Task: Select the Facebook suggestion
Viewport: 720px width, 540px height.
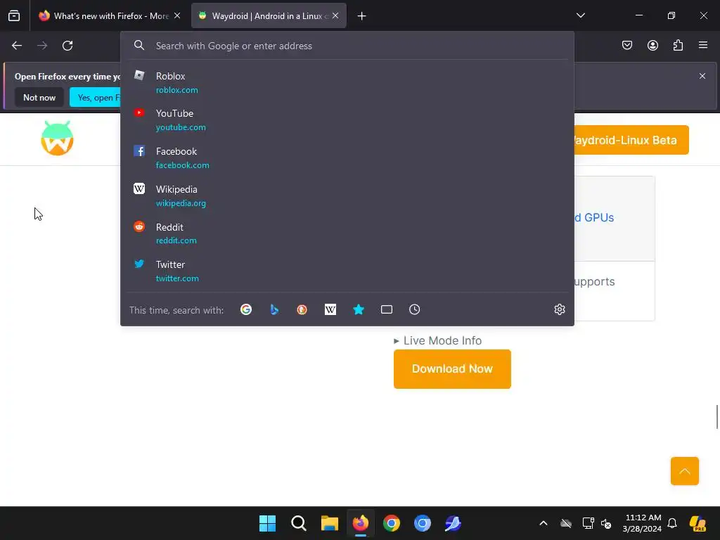Action: (x=347, y=158)
